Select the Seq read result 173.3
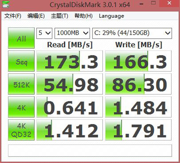 pos(69,61)
